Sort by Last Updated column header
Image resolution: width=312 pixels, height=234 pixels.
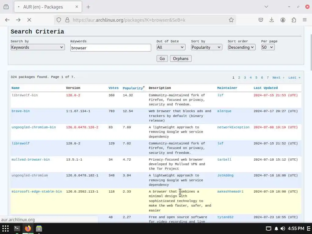point(266,88)
